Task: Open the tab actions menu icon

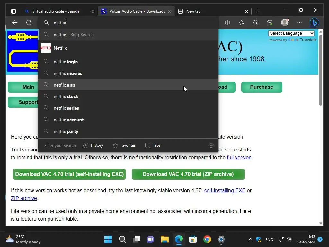Action: click(13, 11)
